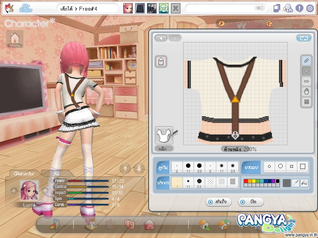Viewport: 318px width, 238px height.
Task: Select the horizontal lines pattern brush
Action: click(x=233, y=183)
